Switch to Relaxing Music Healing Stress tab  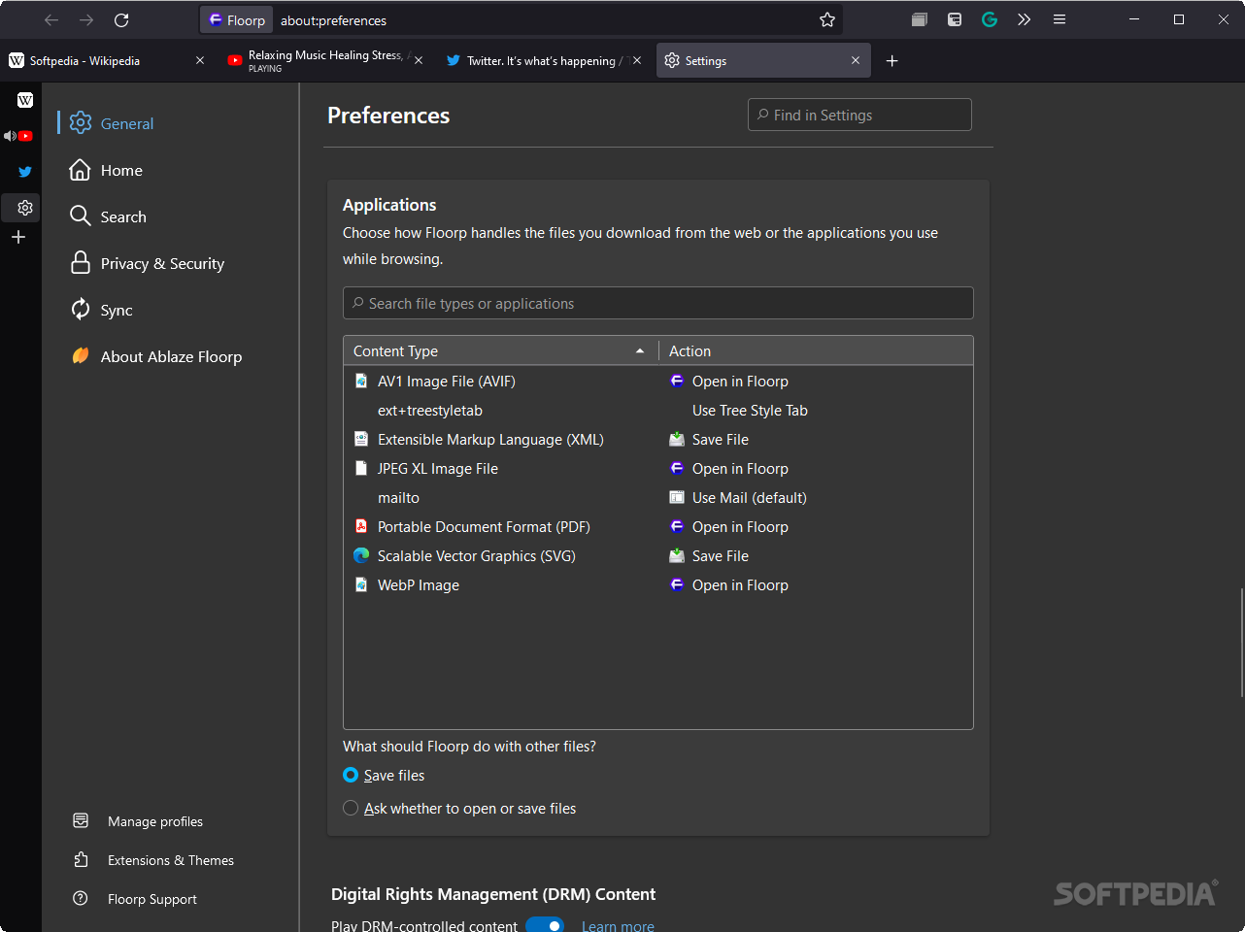pyautogui.click(x=325, y=60)
